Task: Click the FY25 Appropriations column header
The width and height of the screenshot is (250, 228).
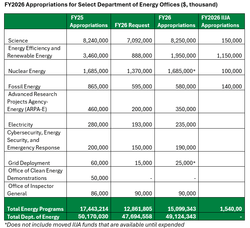Action: click(88, 21)
